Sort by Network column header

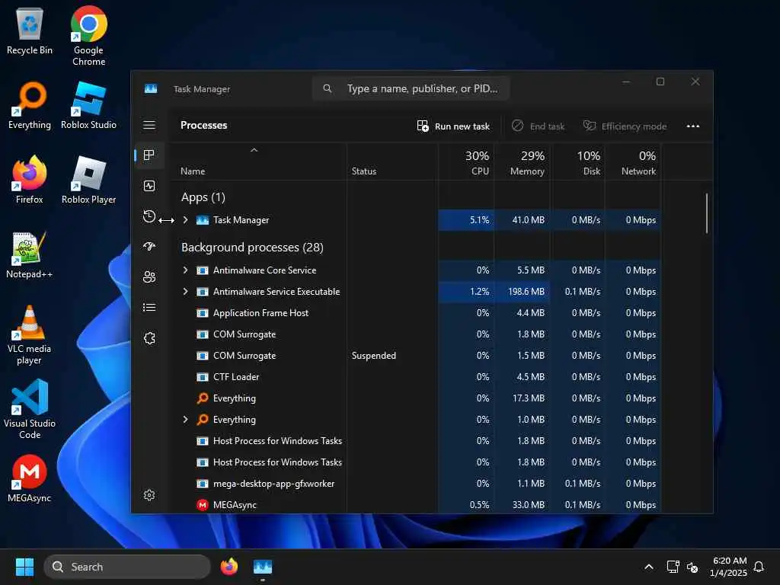pos(633,163)
